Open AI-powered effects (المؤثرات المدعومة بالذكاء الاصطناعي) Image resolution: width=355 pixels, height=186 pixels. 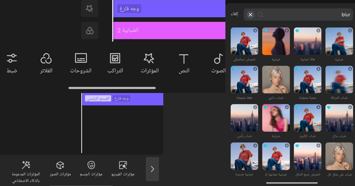[x=26, y=171]
